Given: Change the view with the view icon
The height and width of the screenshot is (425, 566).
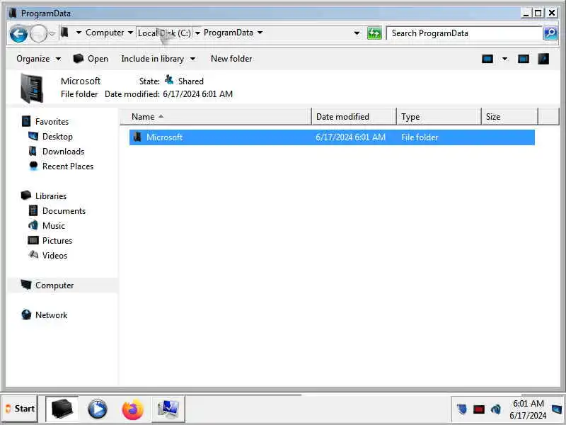Looking at the screenshot, I should (x=487, y=59).
